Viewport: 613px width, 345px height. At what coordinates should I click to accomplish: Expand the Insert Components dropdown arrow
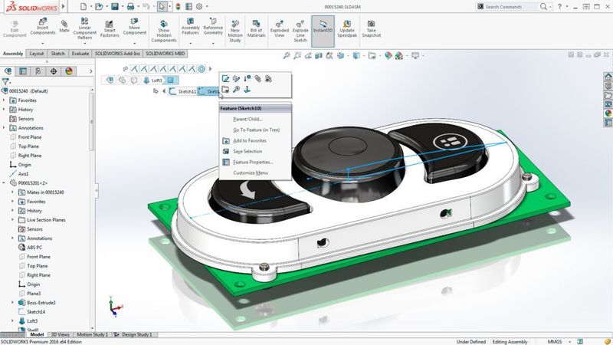[43, 44]
